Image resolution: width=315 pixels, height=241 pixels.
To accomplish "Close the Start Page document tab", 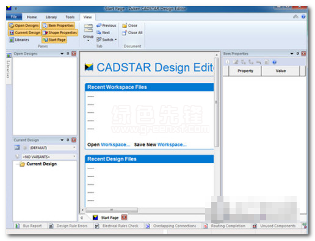I will [x=124, y=217].
